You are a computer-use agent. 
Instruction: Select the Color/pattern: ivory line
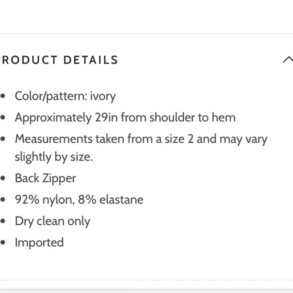[x=65, y=96]
